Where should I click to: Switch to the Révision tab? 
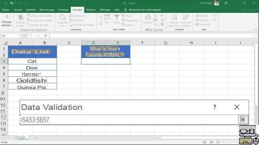pyautogui.click(x=91, y=10)
